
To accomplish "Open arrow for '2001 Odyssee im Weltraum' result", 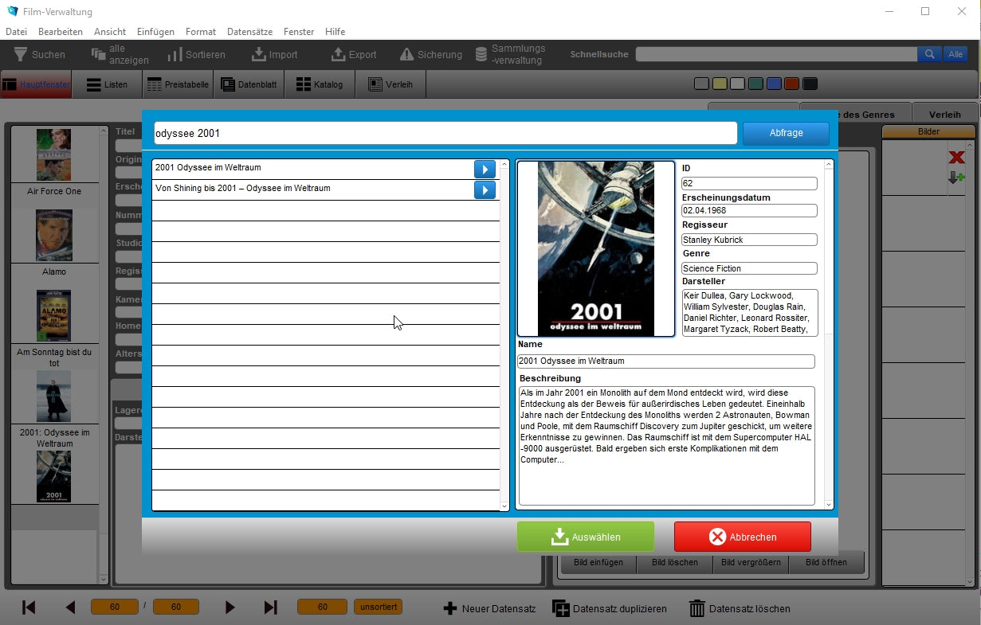I will pos(485,169).
